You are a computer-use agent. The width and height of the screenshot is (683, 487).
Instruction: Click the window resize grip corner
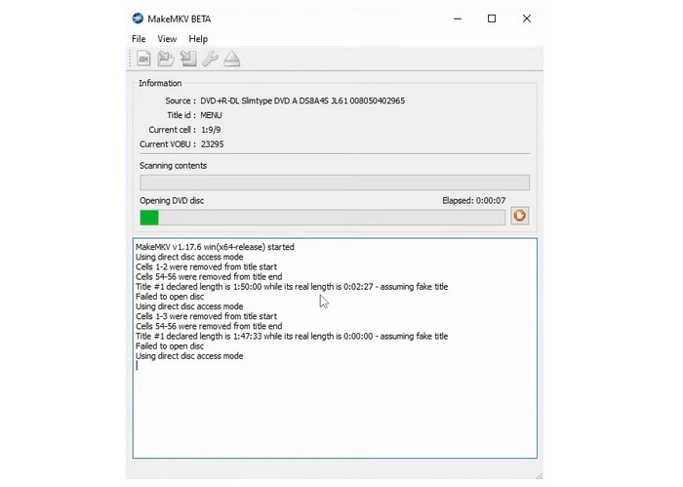coord(540,475)
